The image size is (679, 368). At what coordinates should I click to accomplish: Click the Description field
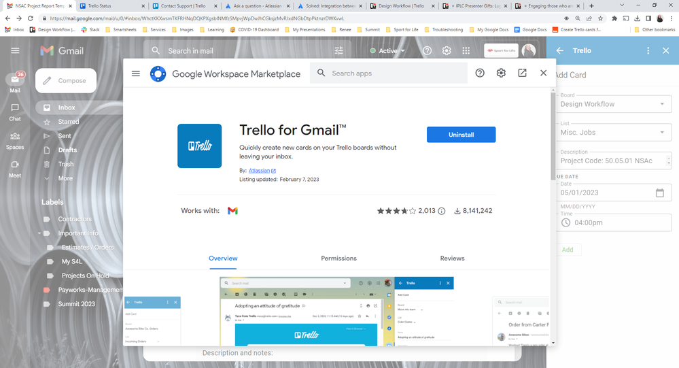614,161
